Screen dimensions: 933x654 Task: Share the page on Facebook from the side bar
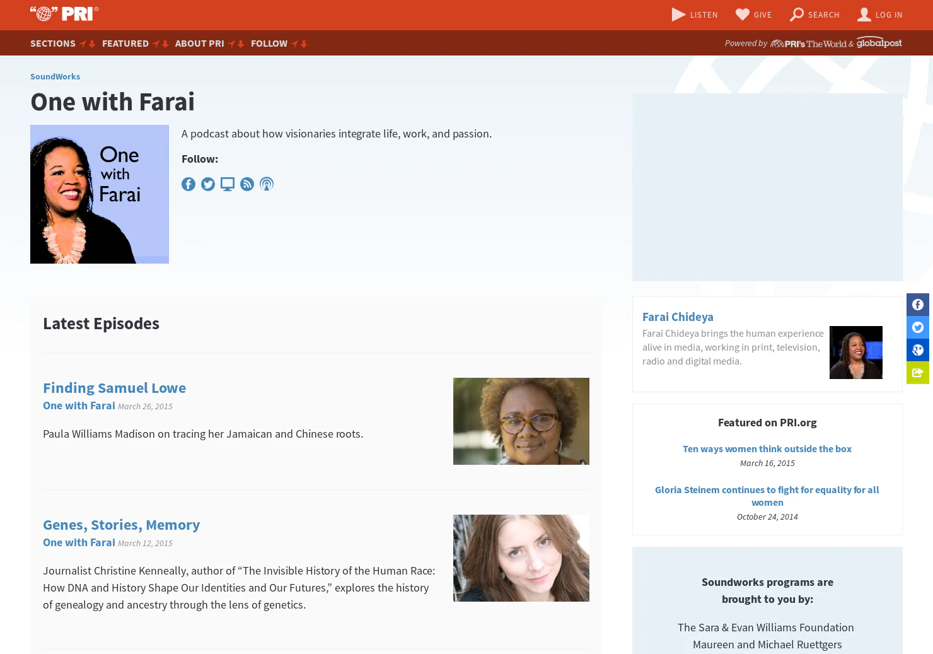918,305
